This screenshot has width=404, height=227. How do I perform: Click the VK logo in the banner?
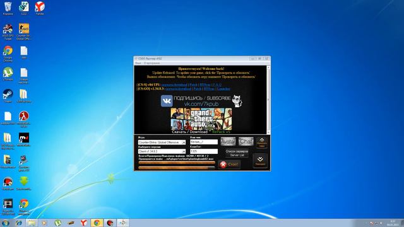[x=167, y=101]
